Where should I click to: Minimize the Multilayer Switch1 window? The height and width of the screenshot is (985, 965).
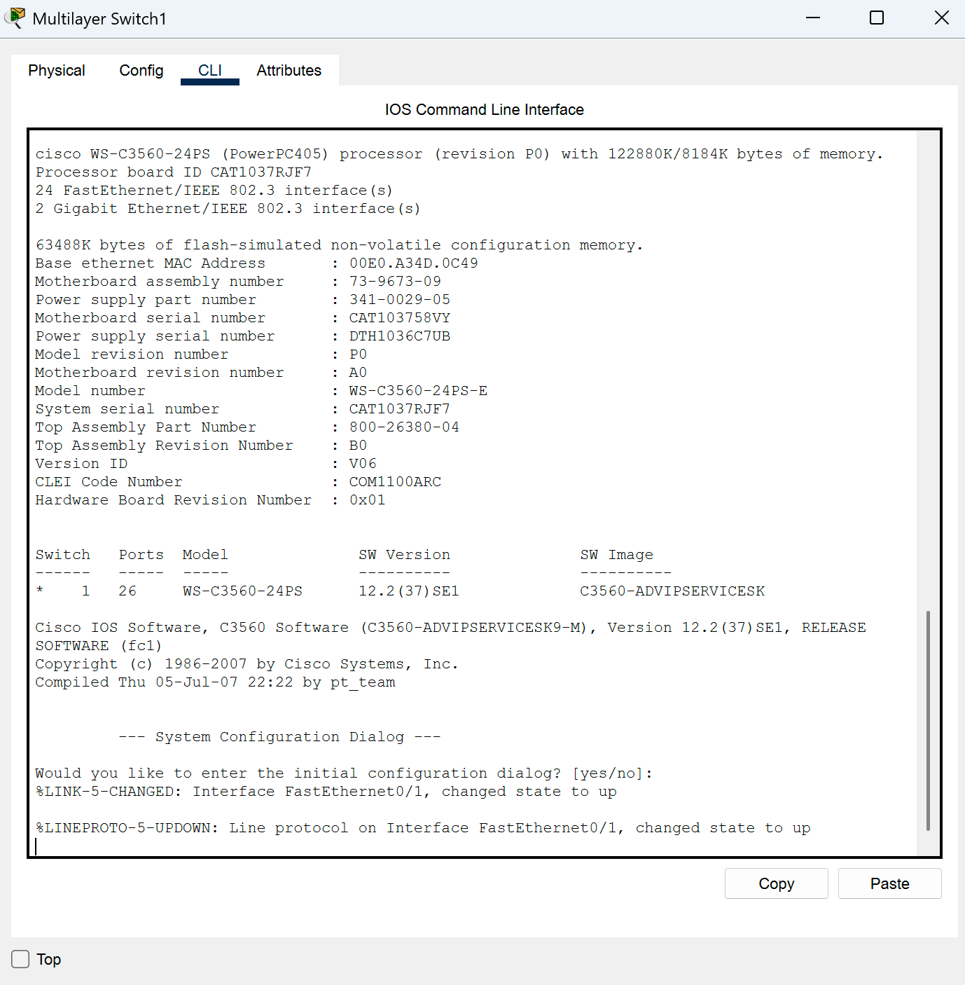point(813,18)
